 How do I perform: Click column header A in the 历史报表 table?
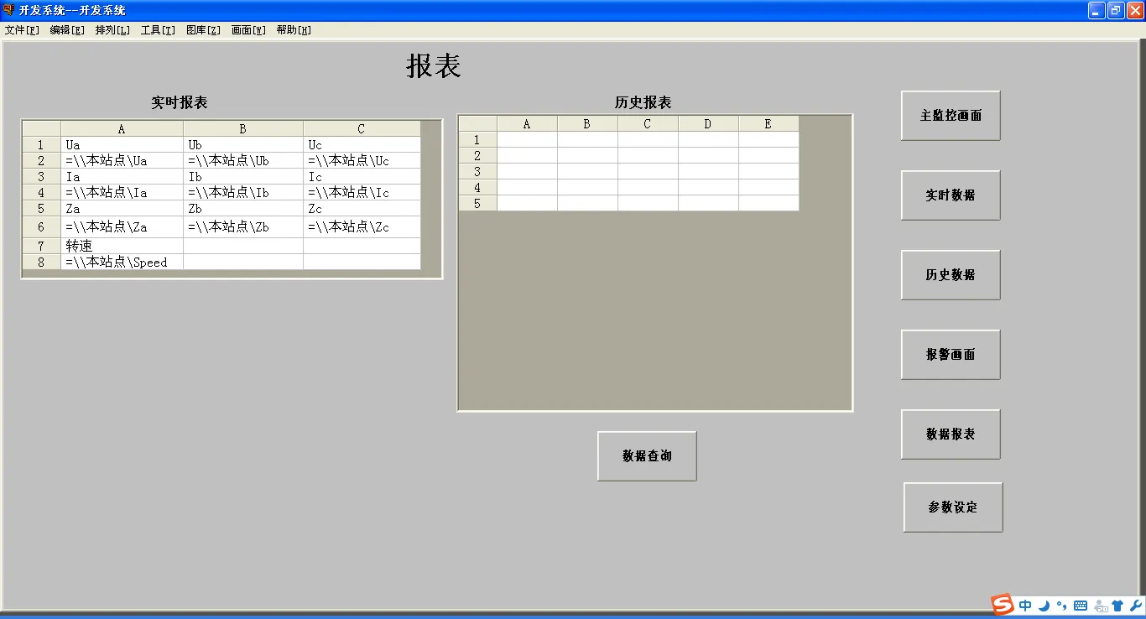point(526,122)
